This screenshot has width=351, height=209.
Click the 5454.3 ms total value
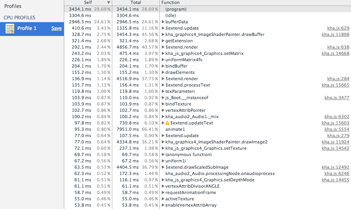click(x=128, y=34)
